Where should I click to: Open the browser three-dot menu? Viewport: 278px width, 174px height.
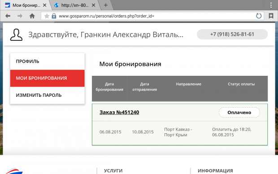[x=271, y=5]
